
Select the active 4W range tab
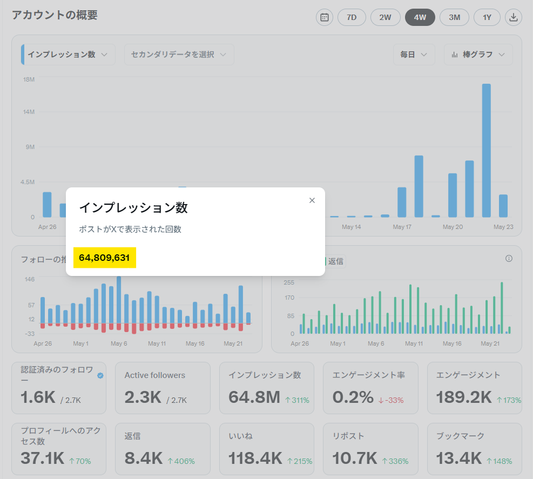click(420, 17)
